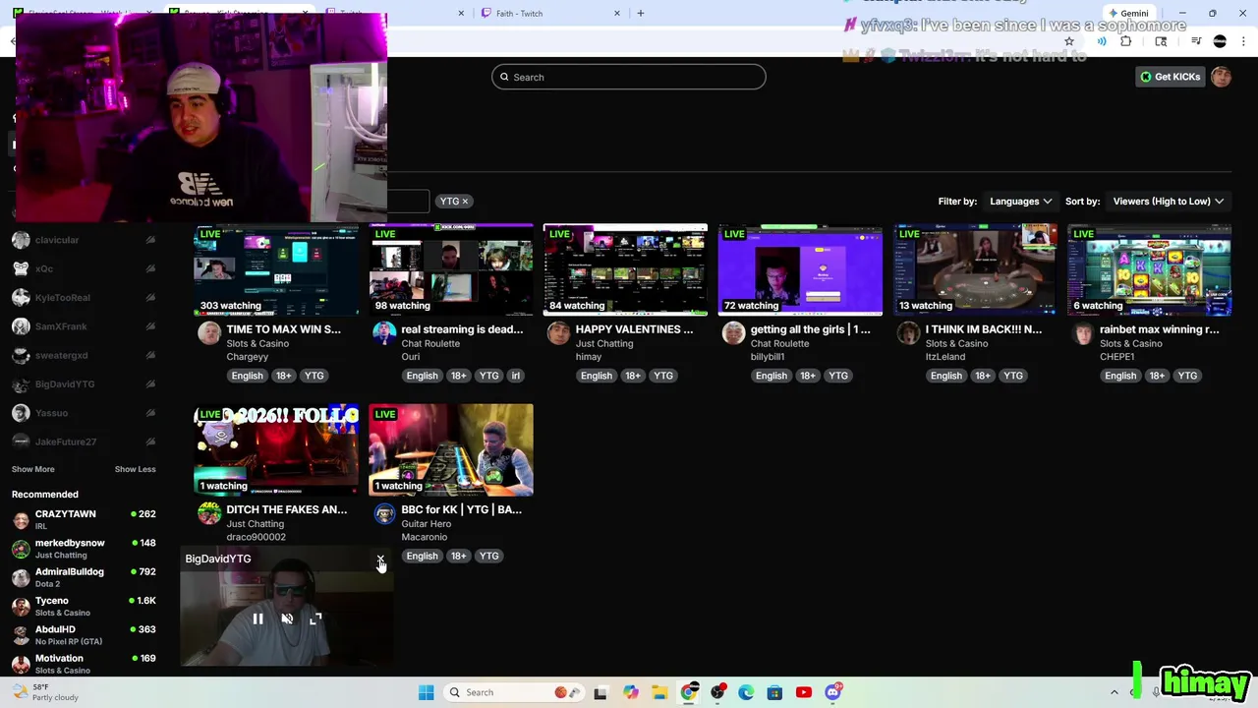Click the irl tag on Ouri's stream
Screen dimensions: 1258x708
click(516, 376)
